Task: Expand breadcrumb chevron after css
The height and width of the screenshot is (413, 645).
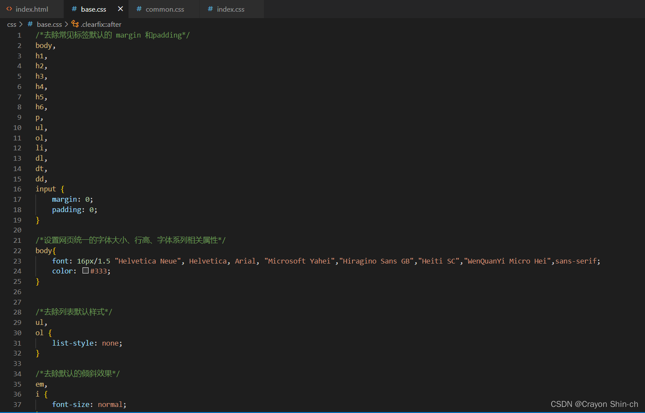Action: (21, 24)
